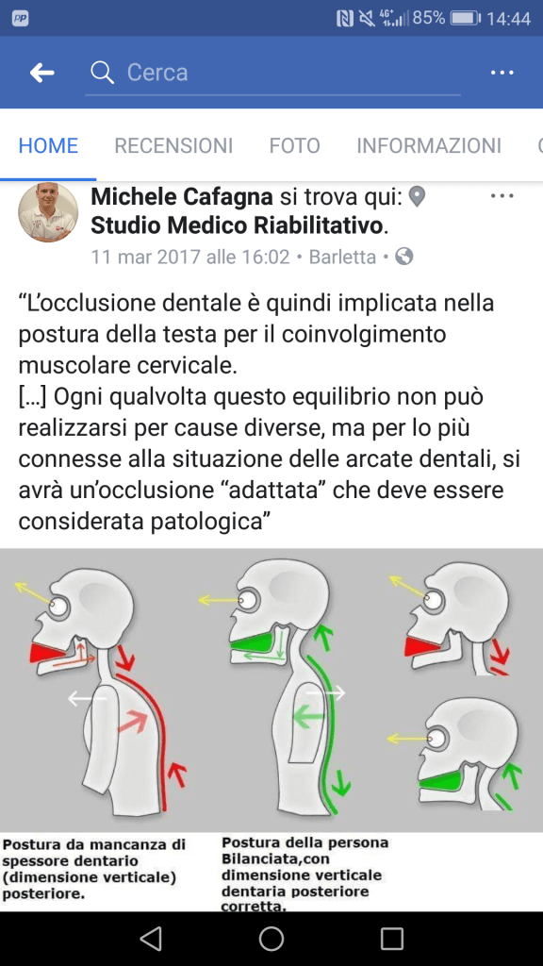Tap the back arrow in header
This screenshot has width=543, height=966.
click(x=41, y=73)
